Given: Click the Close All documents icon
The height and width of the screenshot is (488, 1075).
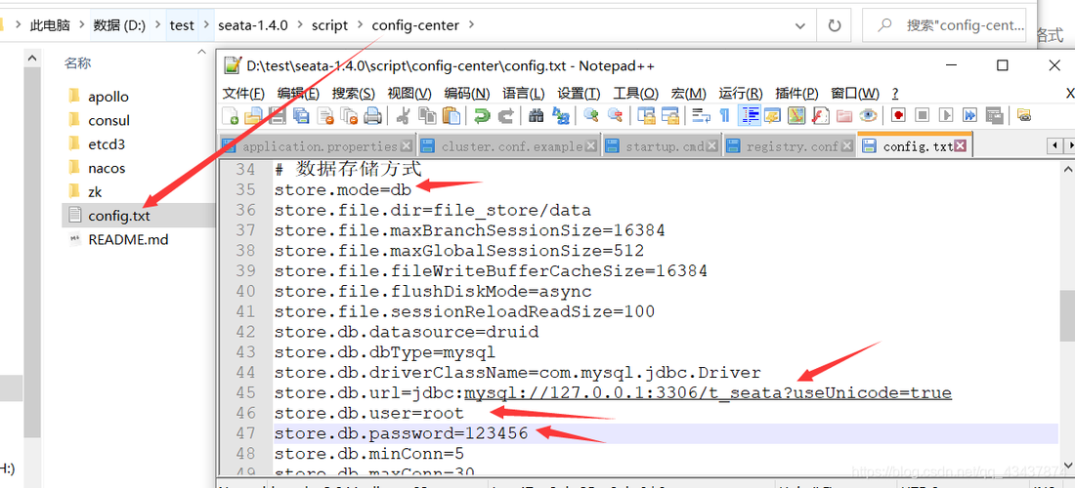Looking at the screenshot, I should [349, 116].
